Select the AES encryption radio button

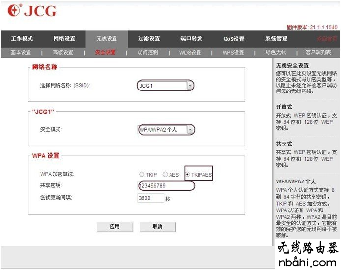[x=165, y=174]
